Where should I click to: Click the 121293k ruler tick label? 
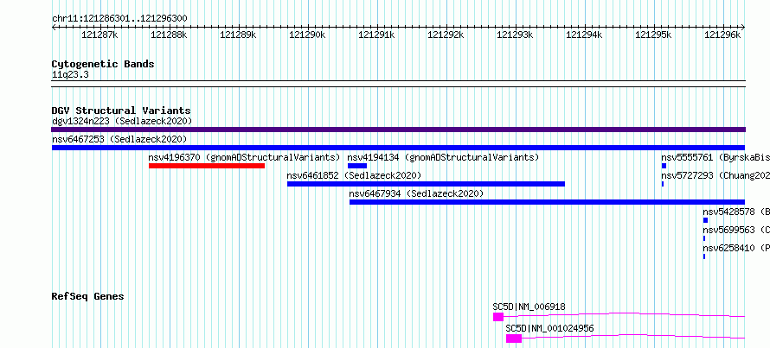coord(515,35)
